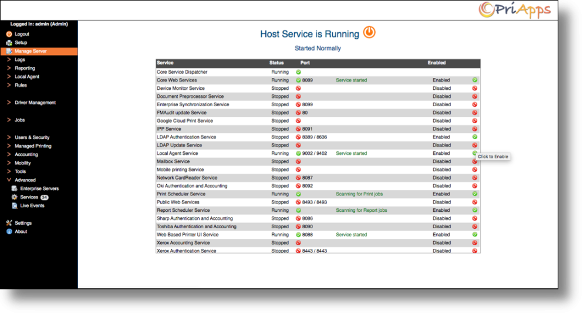Screen dimensions: 587x318
Task: Open the Setup menu item
Action: tap(21, 43)
